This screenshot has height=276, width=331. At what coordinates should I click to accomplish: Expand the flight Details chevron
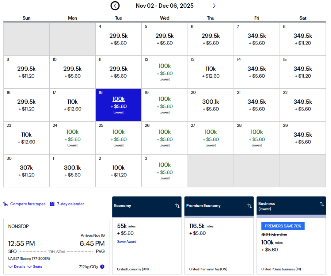point(10,267)
